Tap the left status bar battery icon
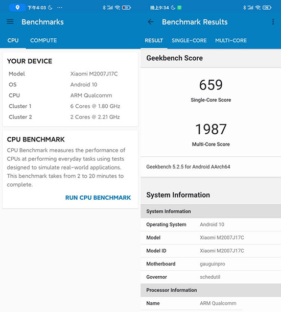This screenshot has height=312, width=281. tap(127, 8)
